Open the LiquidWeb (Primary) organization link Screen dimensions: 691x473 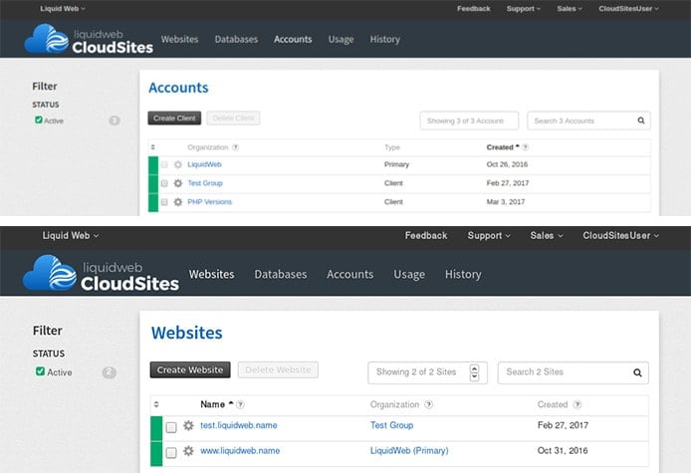coord(409,450)
